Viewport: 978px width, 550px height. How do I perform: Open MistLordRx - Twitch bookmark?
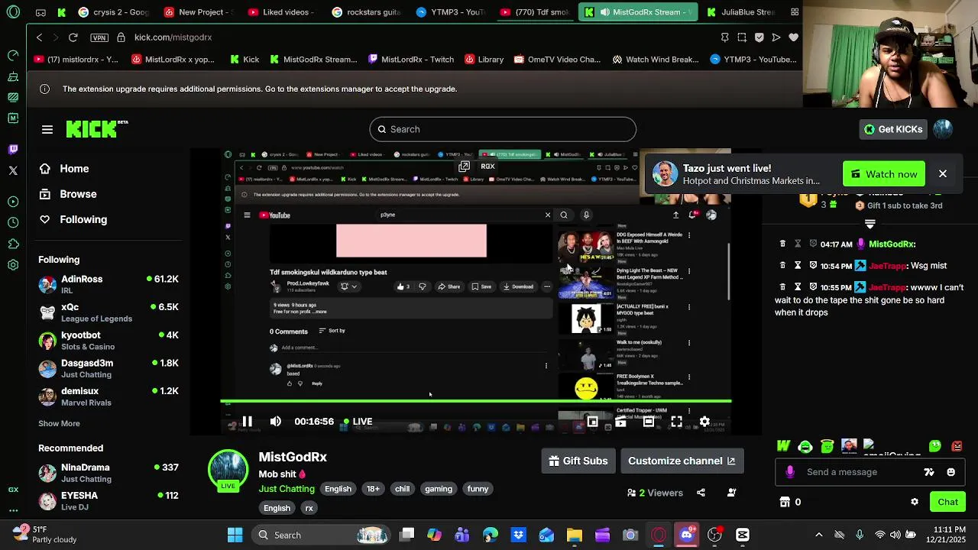pos(410,60)
